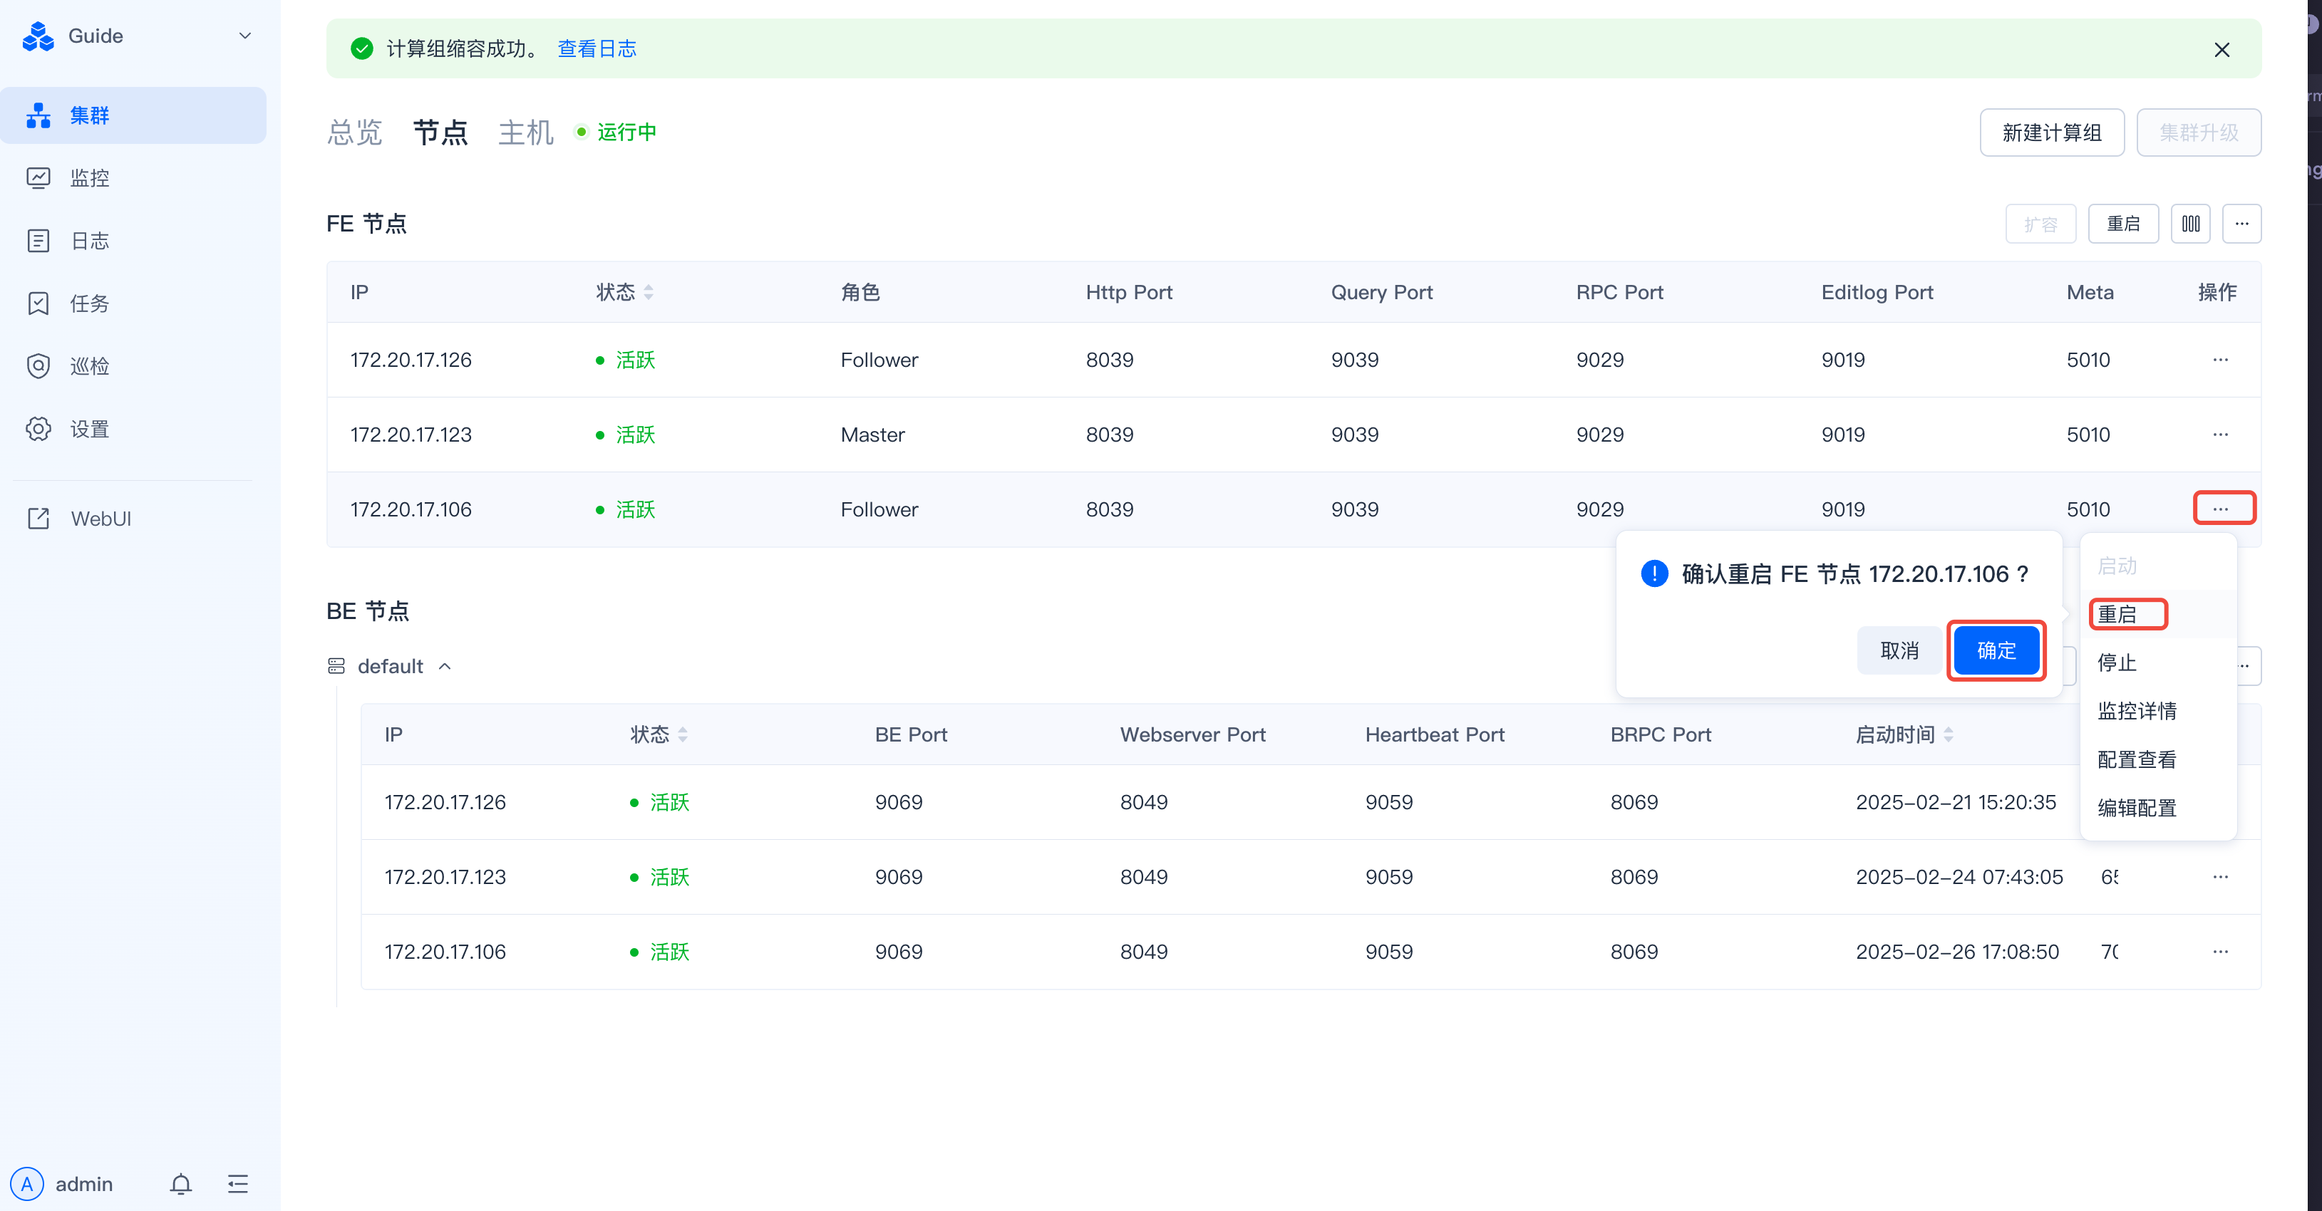Click 取消 in restart confirmation
Viewport: 2322px width, 1211px height.
1899,650
